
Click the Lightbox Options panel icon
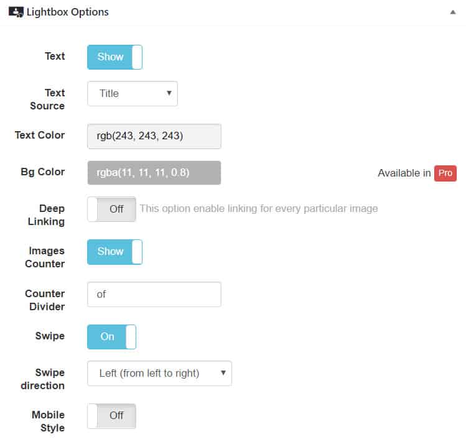point(16,12)
